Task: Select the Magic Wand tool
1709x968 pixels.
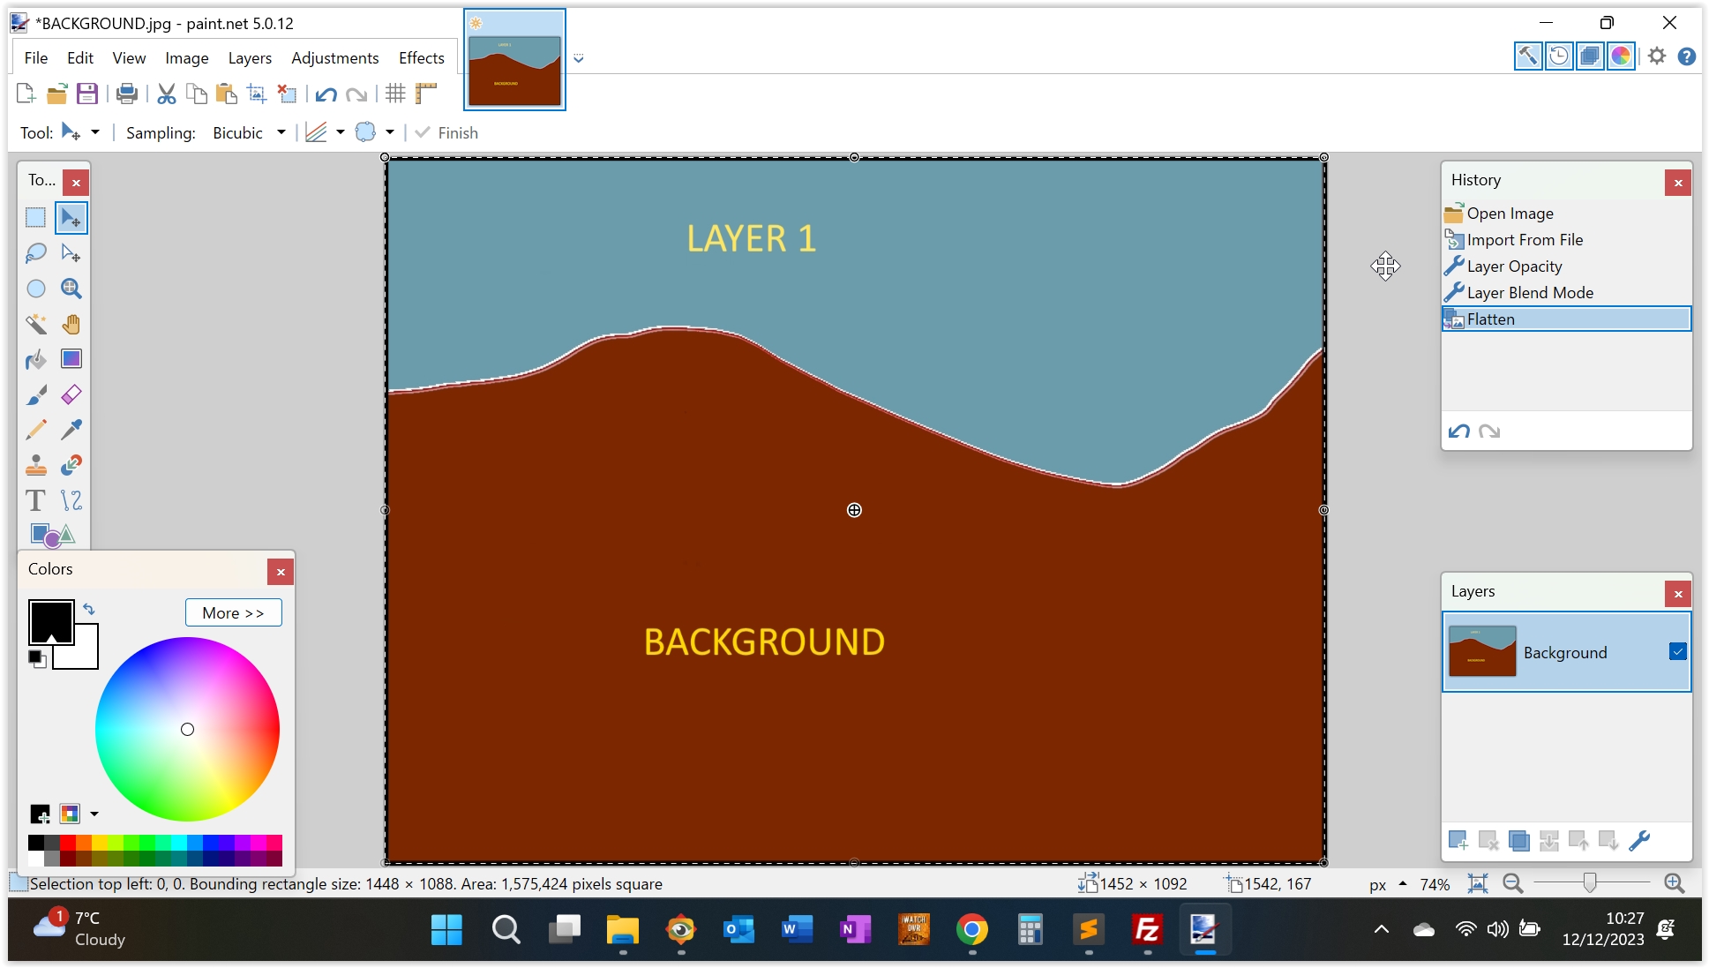Action: click(x=36, y=324)
